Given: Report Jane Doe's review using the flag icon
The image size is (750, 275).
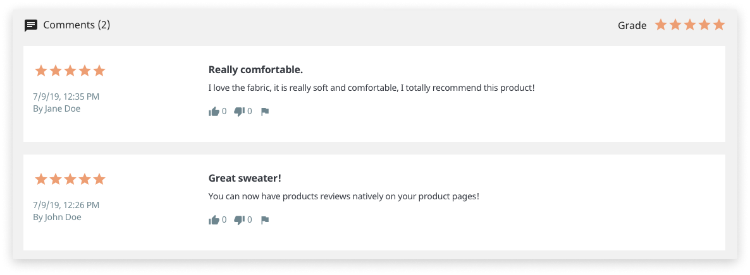Looking at the screenshot, I should [x=265, y=112].
